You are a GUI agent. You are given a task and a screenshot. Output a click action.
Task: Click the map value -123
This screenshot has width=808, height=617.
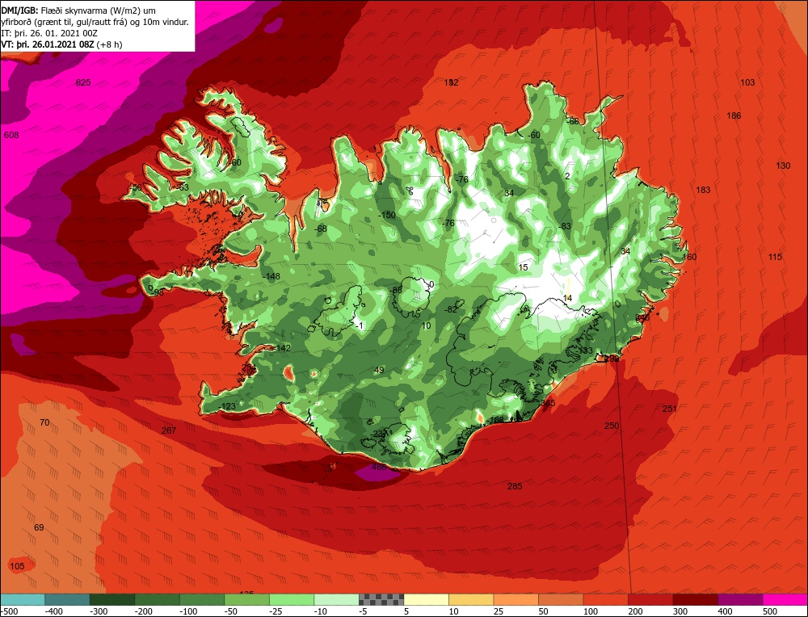(x=227, y=406)
